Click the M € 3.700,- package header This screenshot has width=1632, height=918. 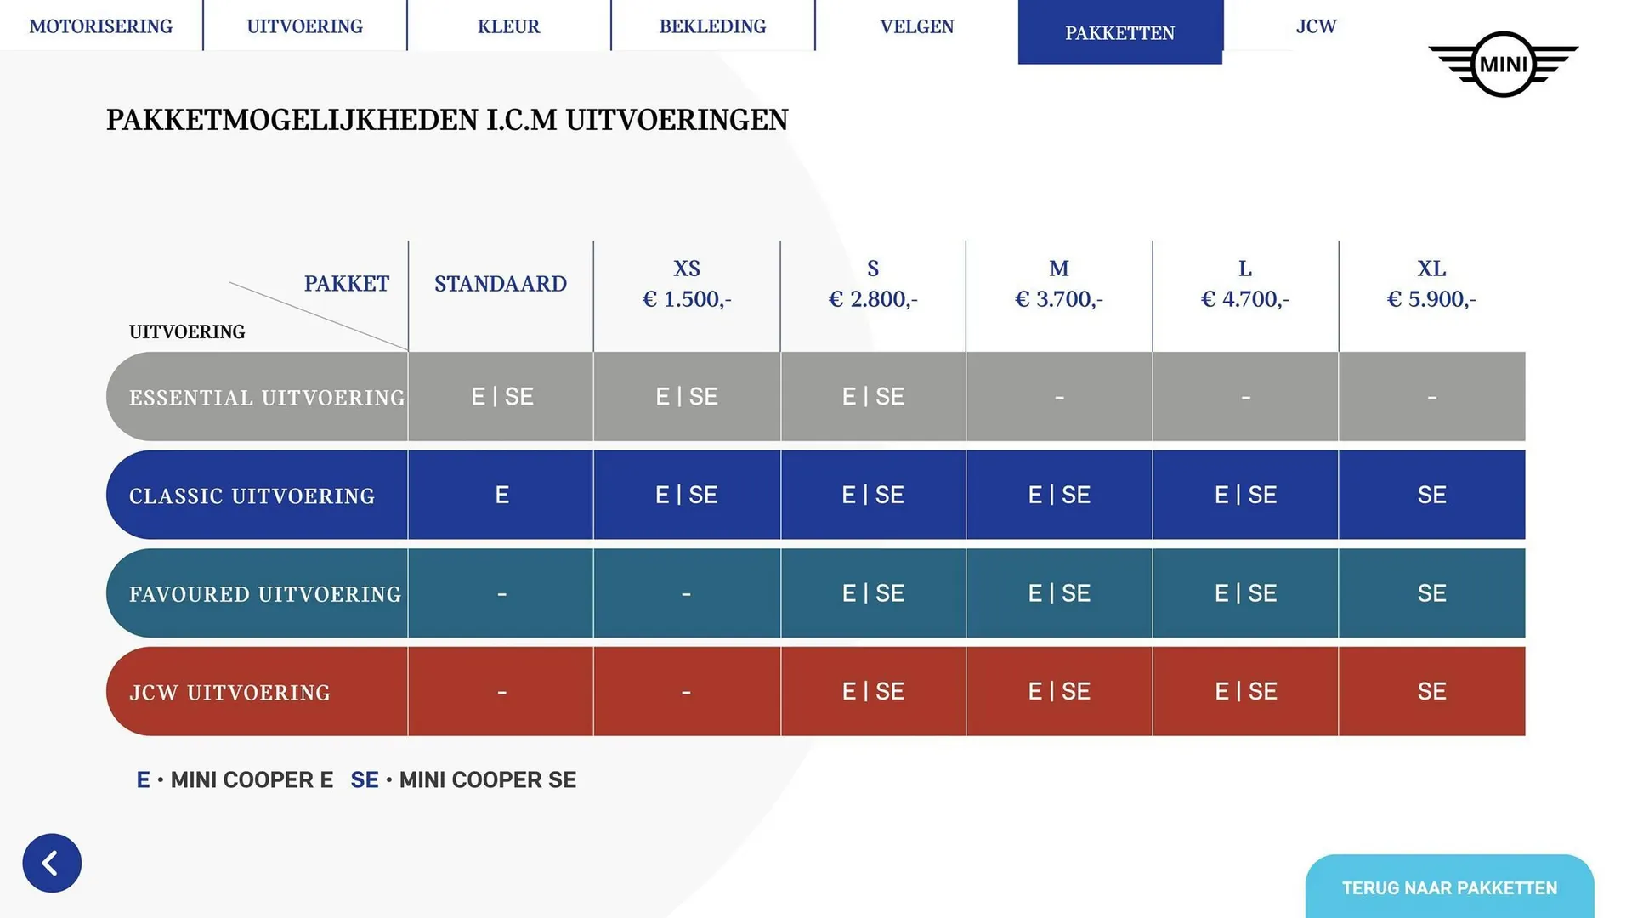1058,284
